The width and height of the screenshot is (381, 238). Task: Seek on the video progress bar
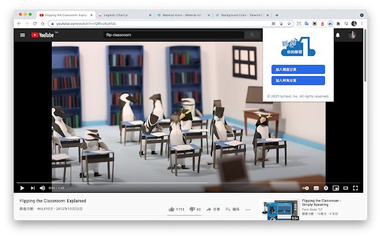188,183
